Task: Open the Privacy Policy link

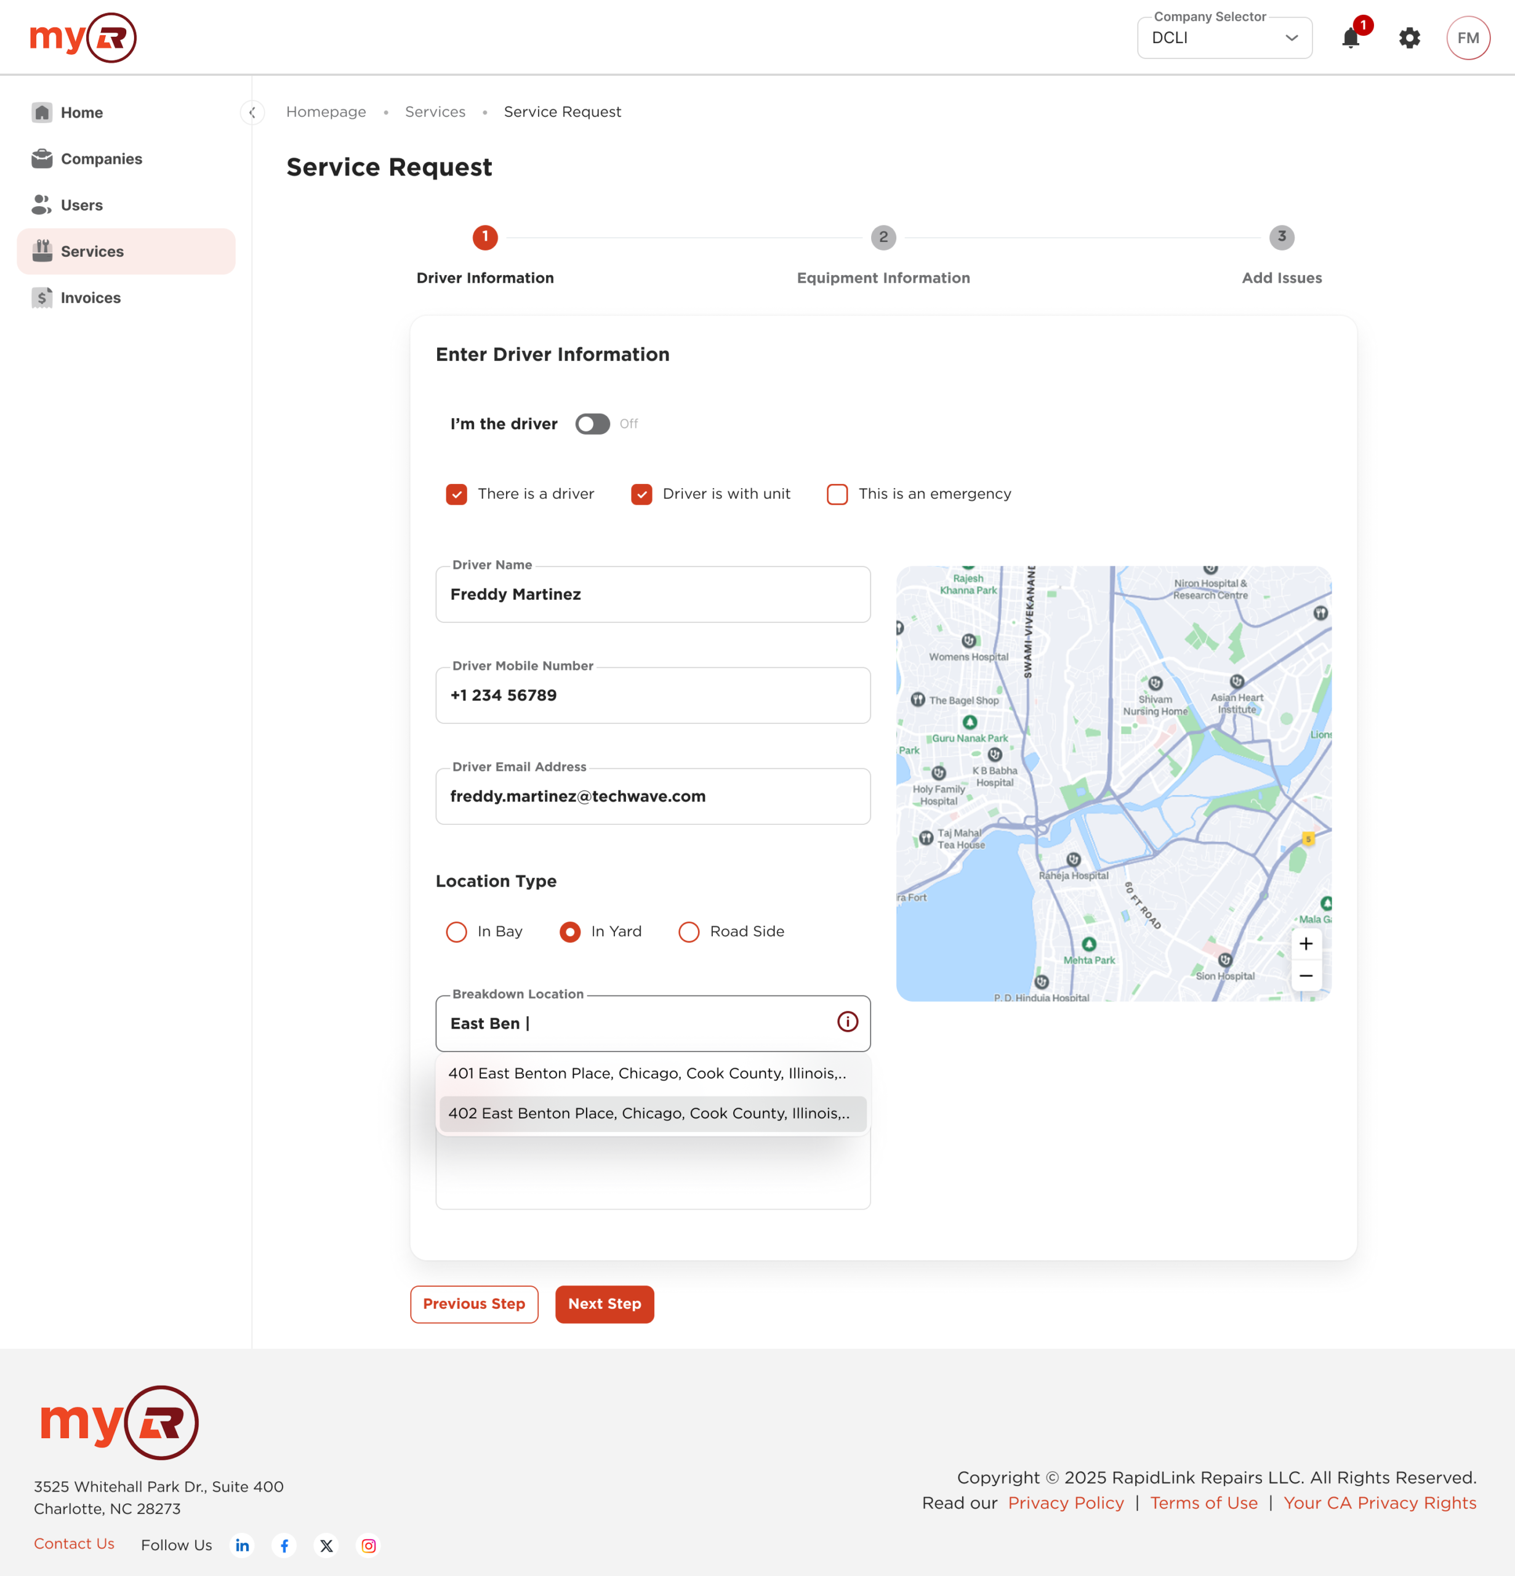Action: [x=1066, y=1503]
